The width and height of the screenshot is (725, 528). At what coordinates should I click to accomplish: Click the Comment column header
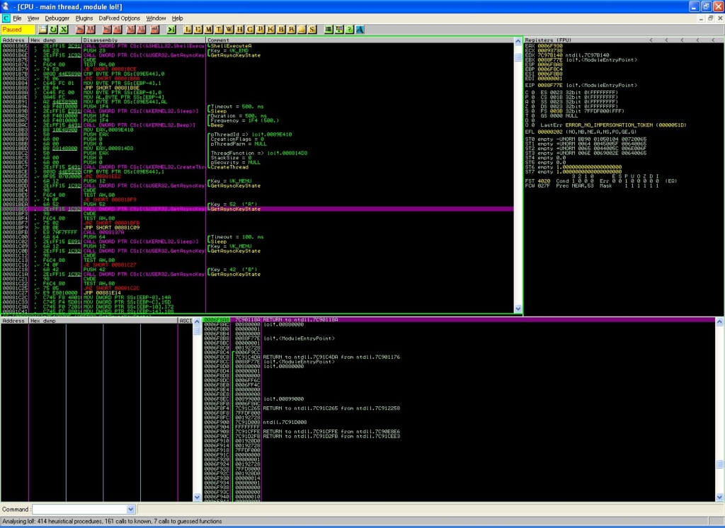point(360,40)
